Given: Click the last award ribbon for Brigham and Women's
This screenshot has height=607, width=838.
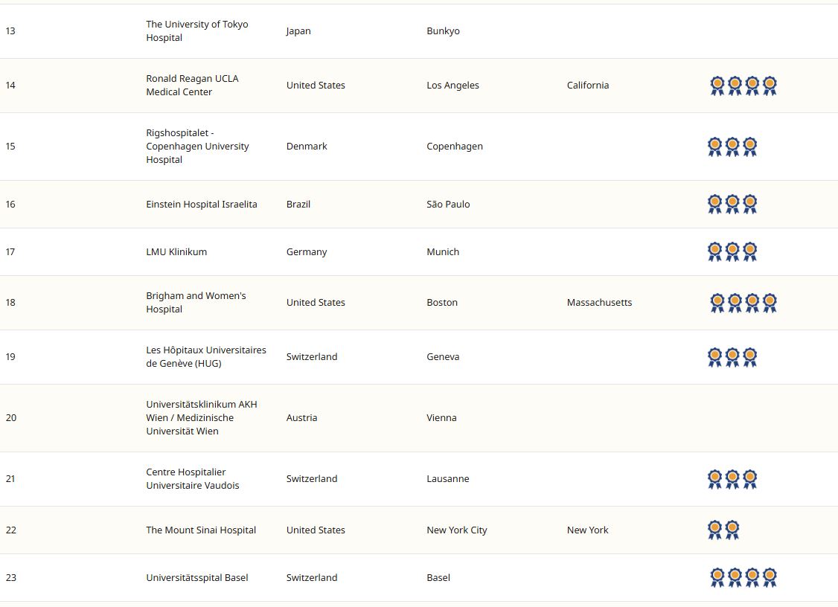Looking at the screenshot, I should pyautogui.click(x=770, y=303).
